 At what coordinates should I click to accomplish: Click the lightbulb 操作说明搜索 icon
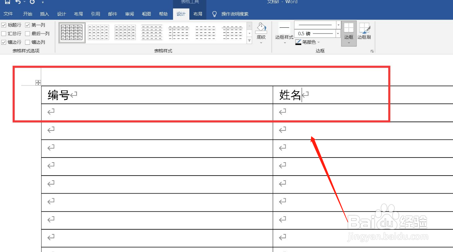(215, 14)
